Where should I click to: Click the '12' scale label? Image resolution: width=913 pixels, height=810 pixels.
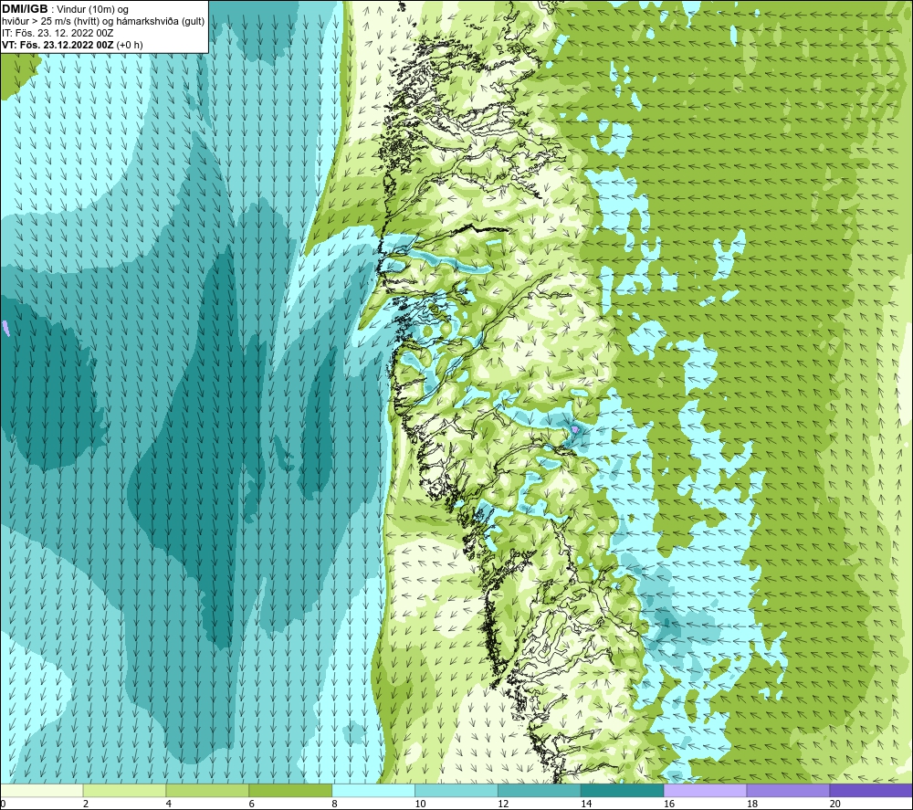pos(503,804)
